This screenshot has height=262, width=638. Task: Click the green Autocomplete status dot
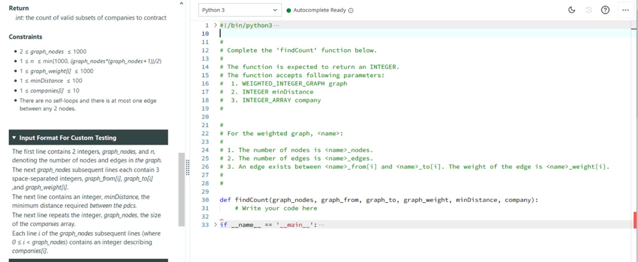(x=288, y=10)
